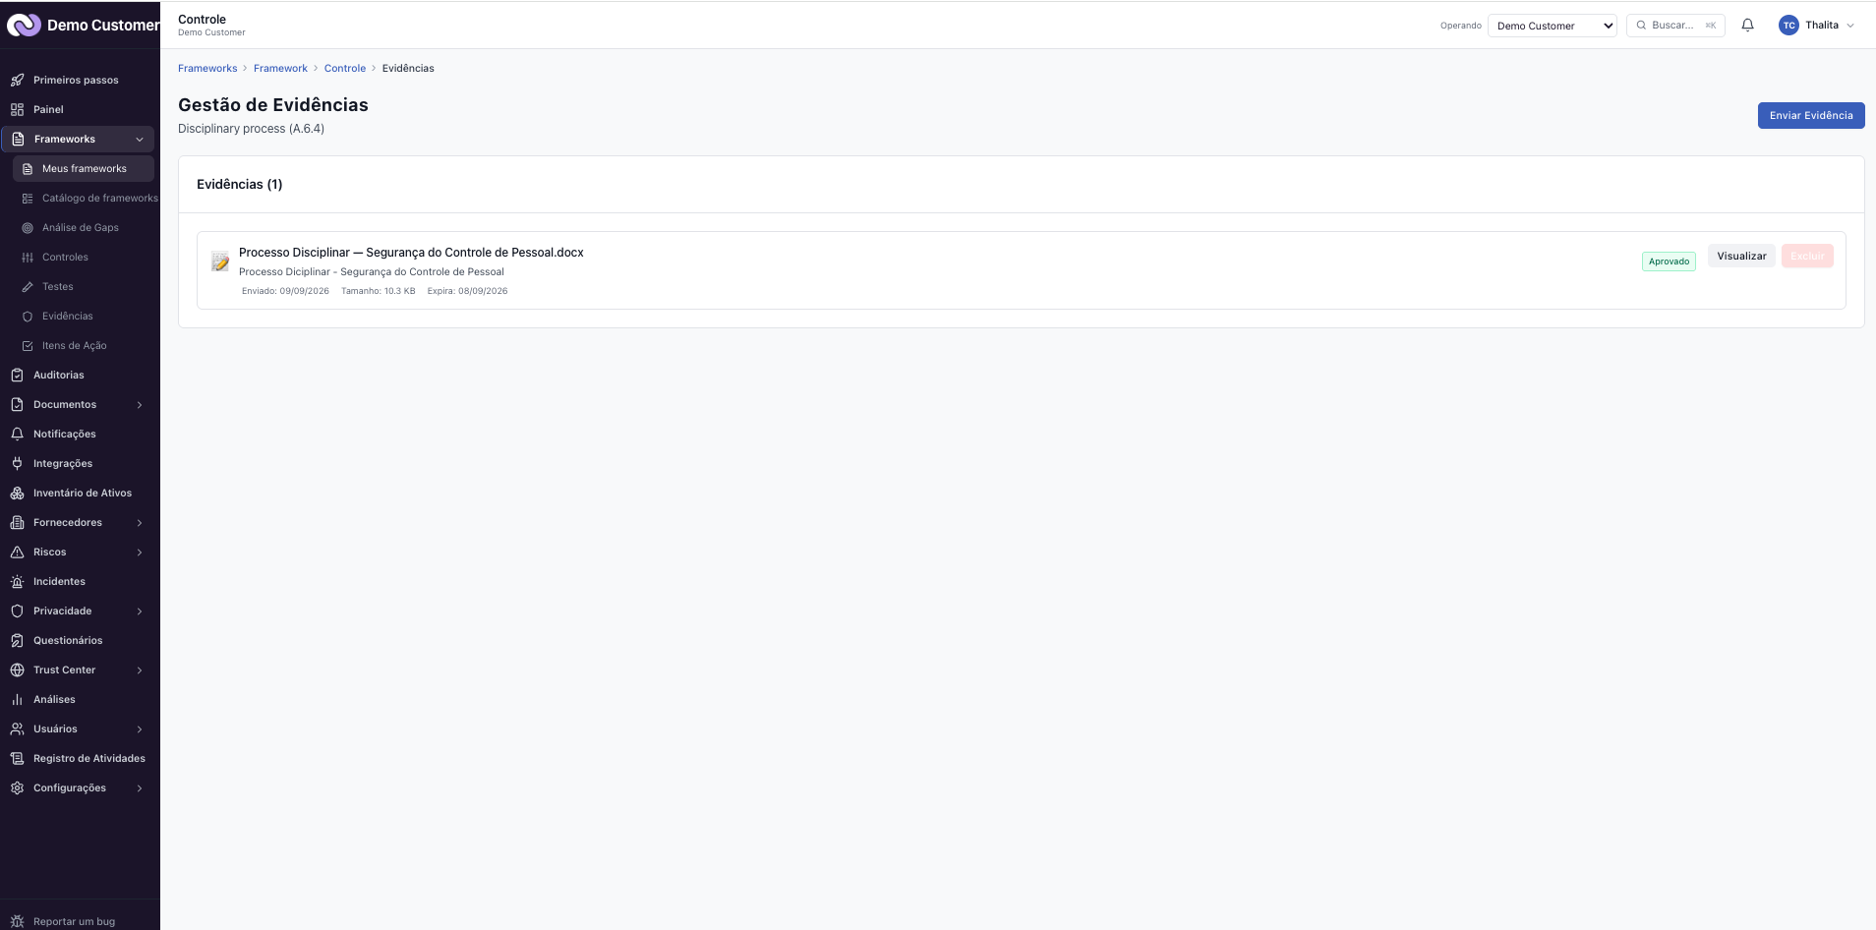Click the Integrações plug icon
The height and width of the screenshot is (930, 1876).
pyautogui.click(x=17, y=463)
